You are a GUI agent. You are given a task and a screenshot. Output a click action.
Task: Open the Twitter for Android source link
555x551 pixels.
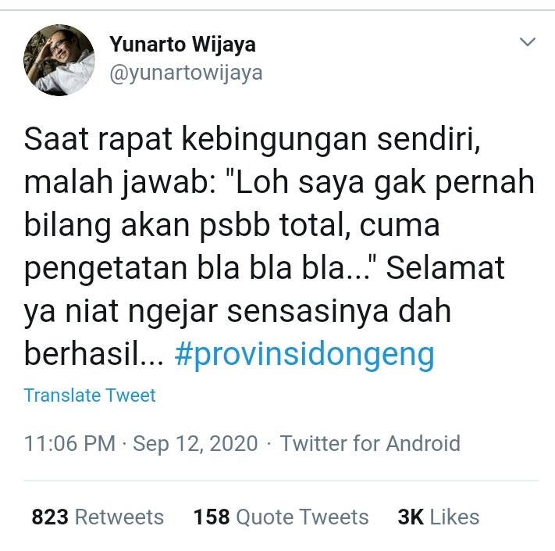click(x=370, y=443)
